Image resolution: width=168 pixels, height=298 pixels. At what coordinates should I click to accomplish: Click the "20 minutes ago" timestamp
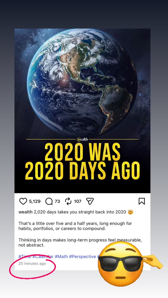32,264
